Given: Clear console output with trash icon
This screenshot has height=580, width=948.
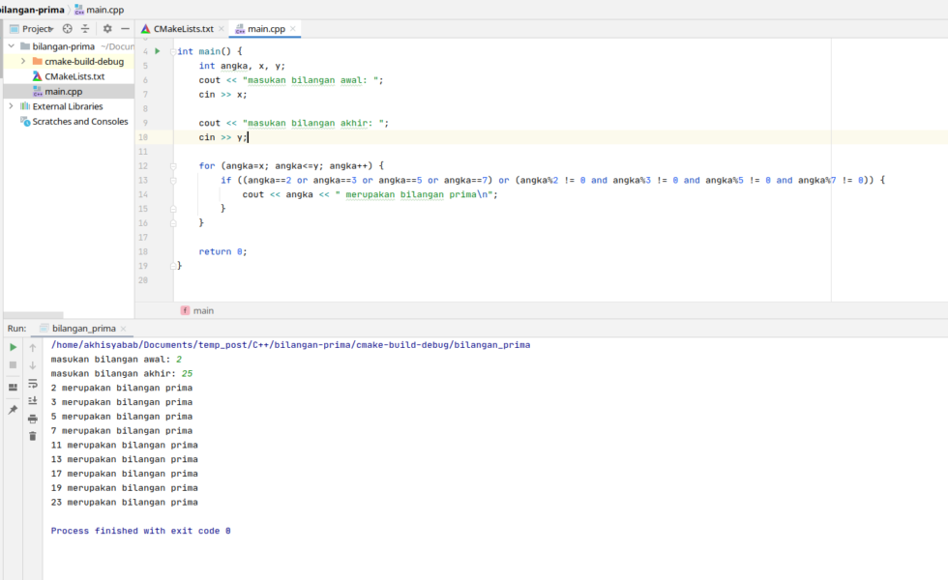Looking at the screenshot, I should click(32, 436).
